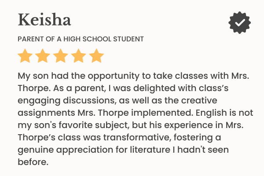Viewport: 264px width, 176px height.
Task: Choose the third rating star
Action: [61, 56]
